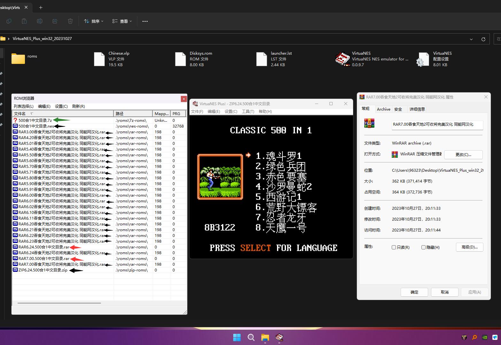Open 帮助(H) menu in VirtuaNES window

coord(265,111)
